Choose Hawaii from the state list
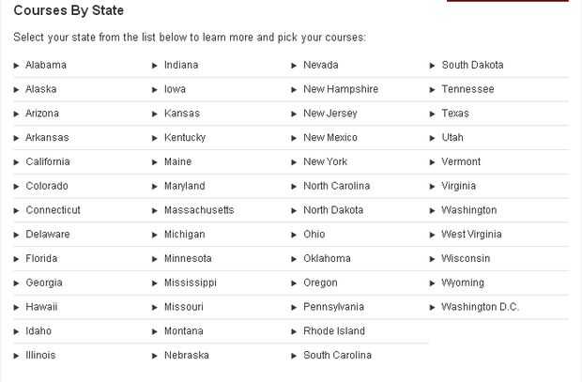 pyautogui.click(x=41, y=307)
